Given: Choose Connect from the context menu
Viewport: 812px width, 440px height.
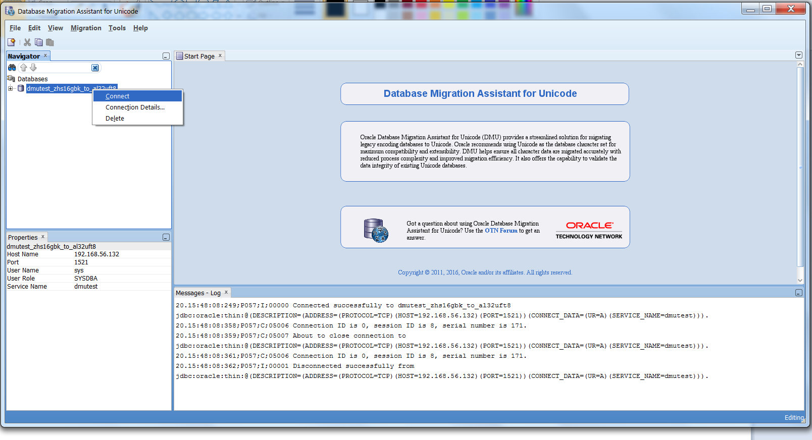Looking at the screenshot, I should [137, 96].
